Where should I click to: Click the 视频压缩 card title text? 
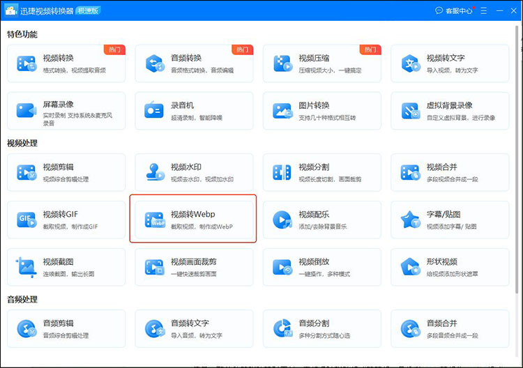tap(314, 58)
